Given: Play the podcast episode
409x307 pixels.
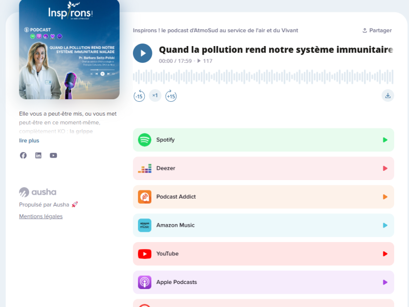Looking at the screenshot, I should (x=143, y=53).
